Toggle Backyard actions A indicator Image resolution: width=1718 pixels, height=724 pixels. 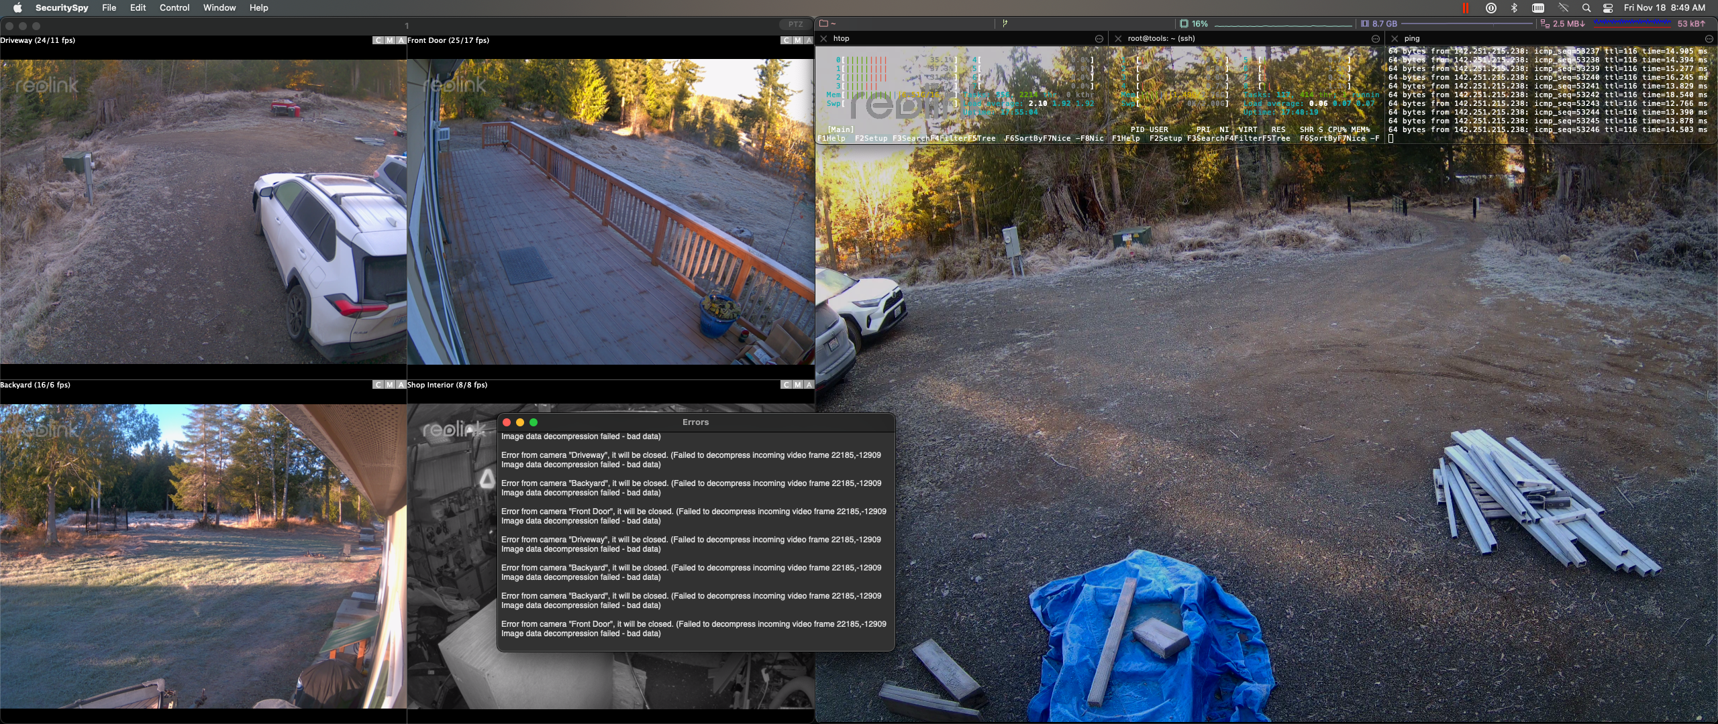[x=401, y=385]
